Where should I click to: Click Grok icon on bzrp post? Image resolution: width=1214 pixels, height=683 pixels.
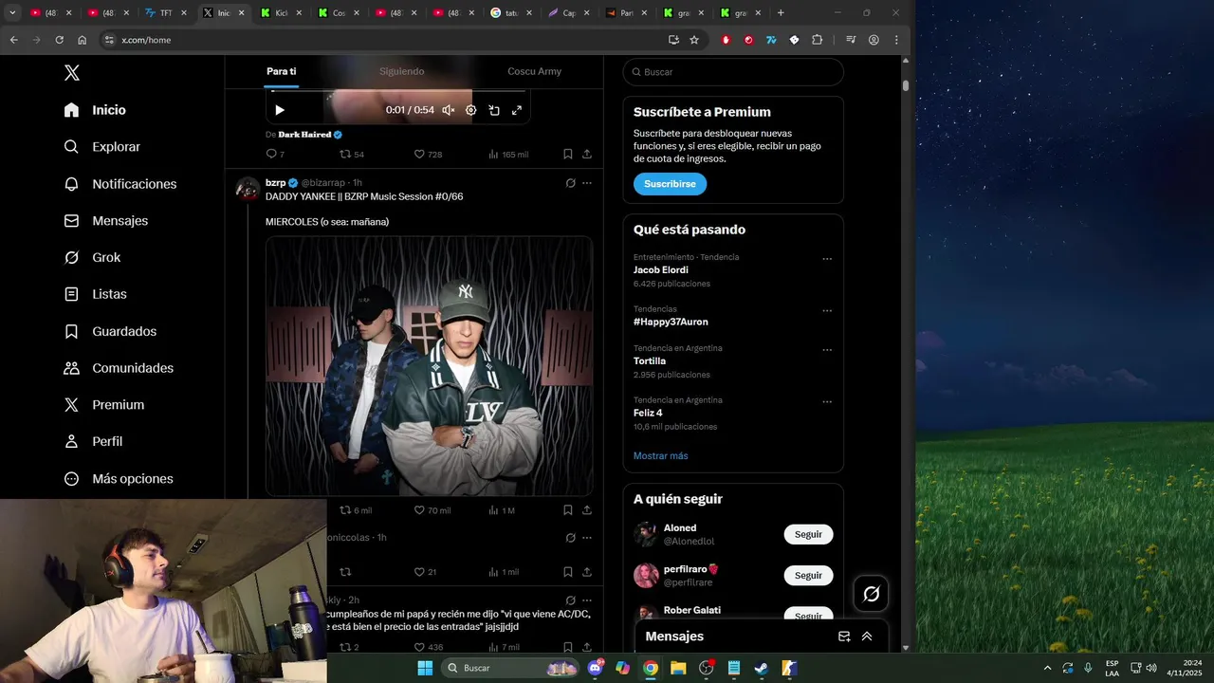point(570,183)
